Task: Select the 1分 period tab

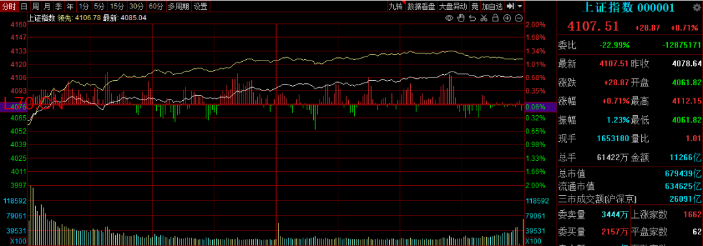Action: click(x=84, y=7)
